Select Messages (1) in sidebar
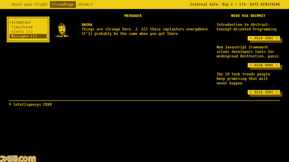The height and width of the screenshot is (162, 289). (28, 36)
